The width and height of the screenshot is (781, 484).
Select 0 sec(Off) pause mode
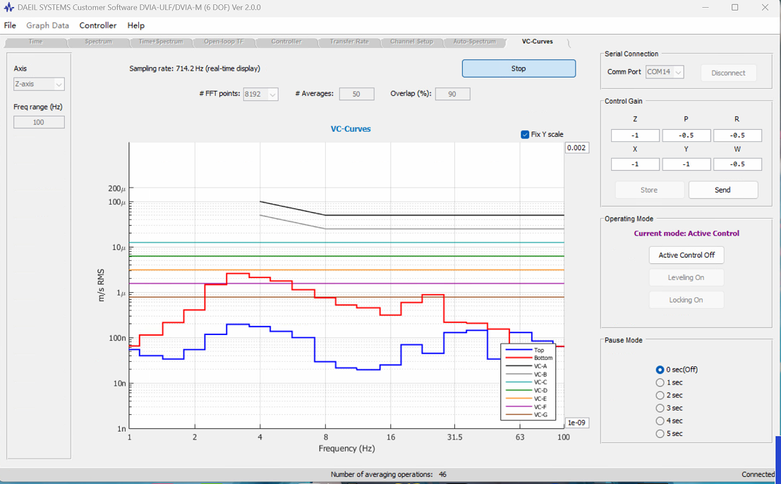pos(660,370)
